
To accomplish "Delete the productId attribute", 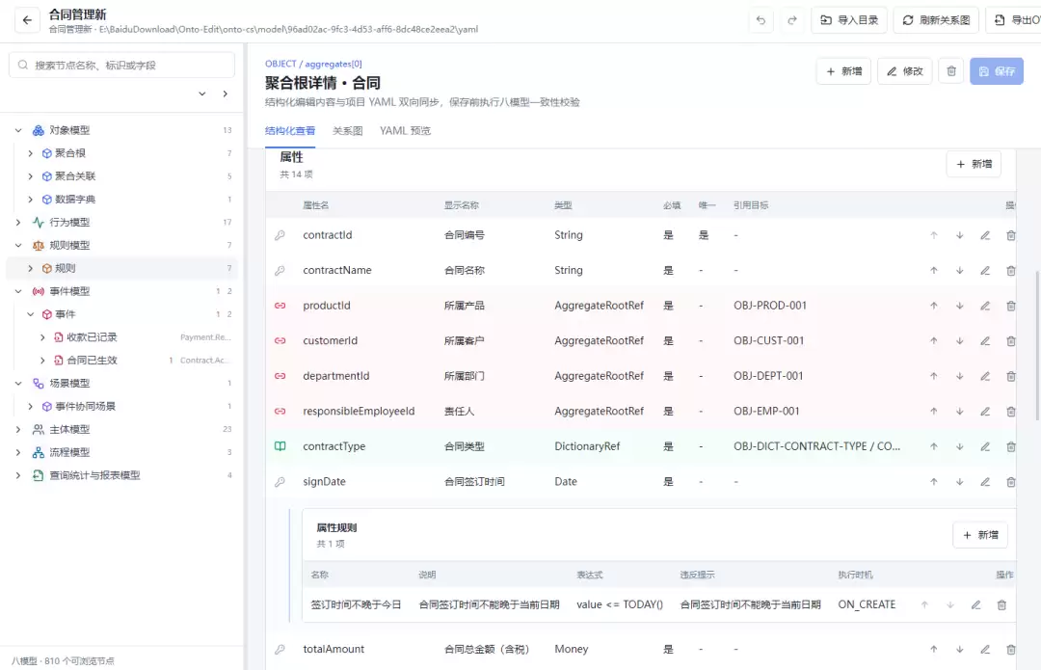I will coord(1010,306).
